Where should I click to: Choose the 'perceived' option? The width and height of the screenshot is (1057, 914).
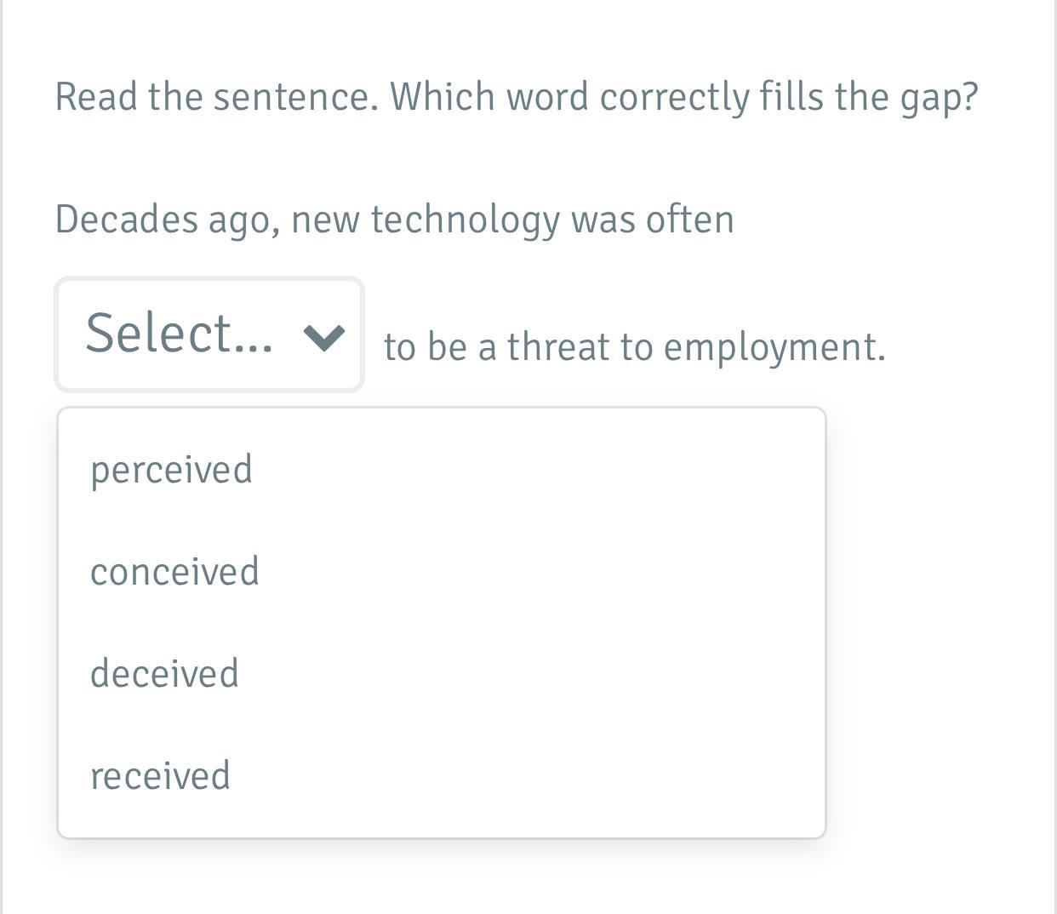pyautogui.click(x=172, y=470)
